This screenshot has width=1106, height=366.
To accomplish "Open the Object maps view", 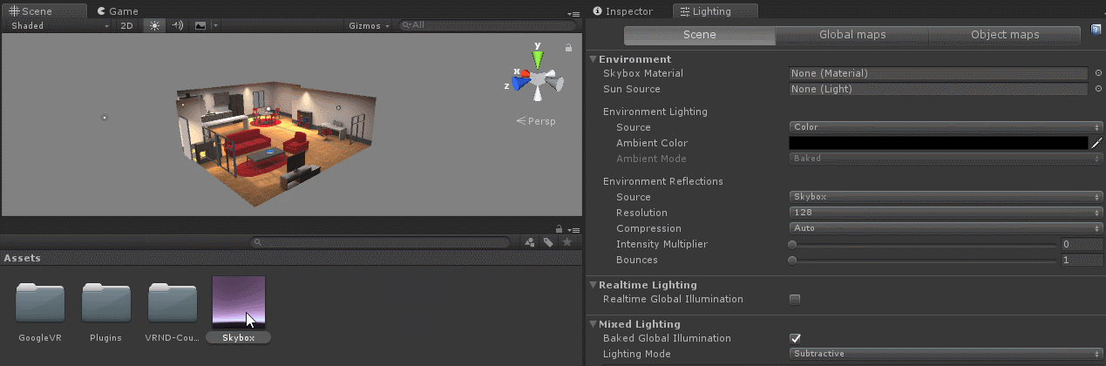I will (1004, 35).
